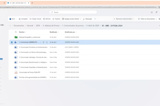Open more actions ellipsis on selected Comunicado UNIMINUTO row
The height and width of the screenshot is (106, 160).
(40, 42)
